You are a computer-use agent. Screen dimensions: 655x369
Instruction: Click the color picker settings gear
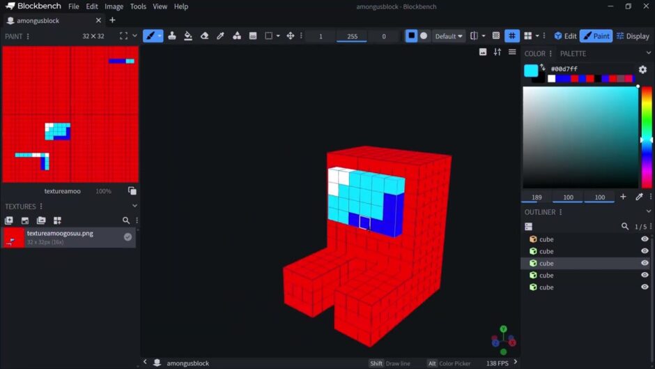[x=642, y=70]
